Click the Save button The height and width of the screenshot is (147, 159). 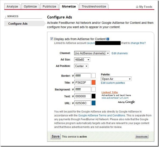tap(56, 136)
